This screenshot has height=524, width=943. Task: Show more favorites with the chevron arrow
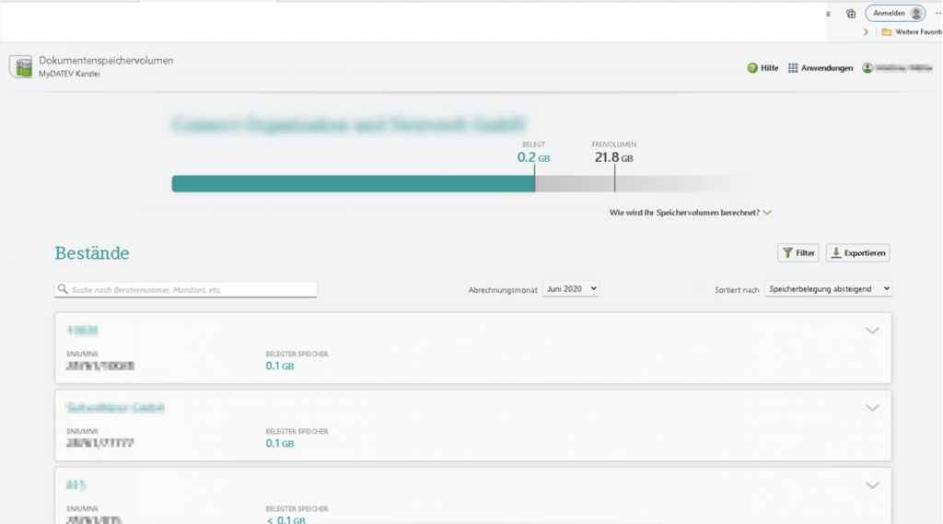(866, 31)
